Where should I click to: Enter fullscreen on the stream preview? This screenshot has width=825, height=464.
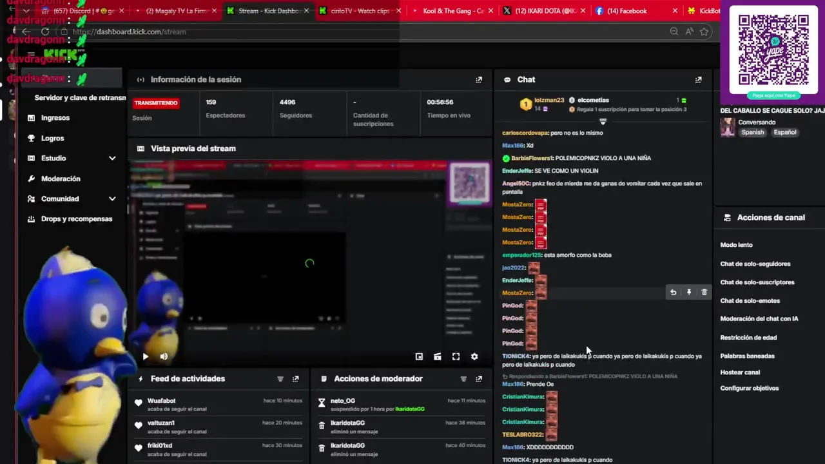coord(456,356)
